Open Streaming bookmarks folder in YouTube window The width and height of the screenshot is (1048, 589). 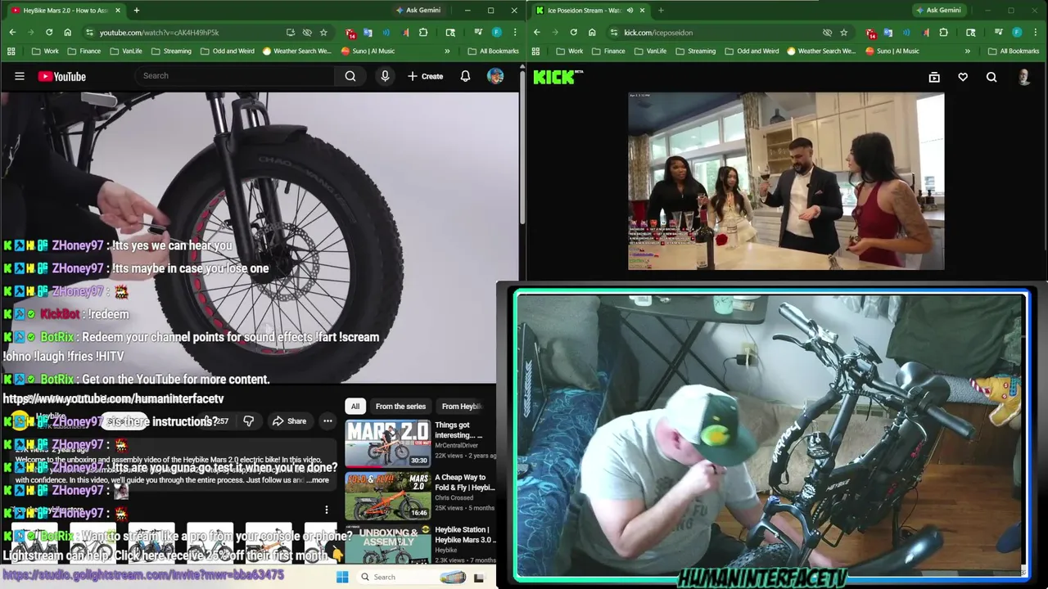[170, 51]
